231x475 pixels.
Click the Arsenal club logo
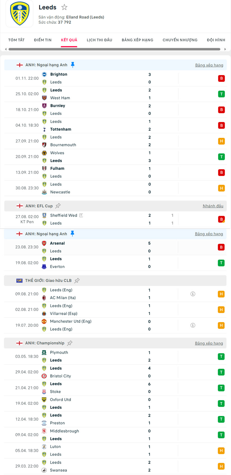tap(44, 243)
